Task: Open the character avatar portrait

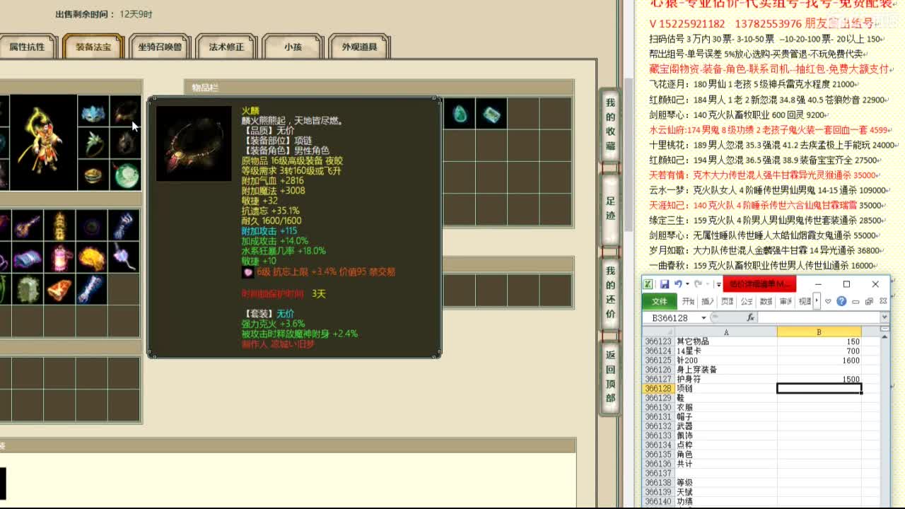Action: pos(45,144)
